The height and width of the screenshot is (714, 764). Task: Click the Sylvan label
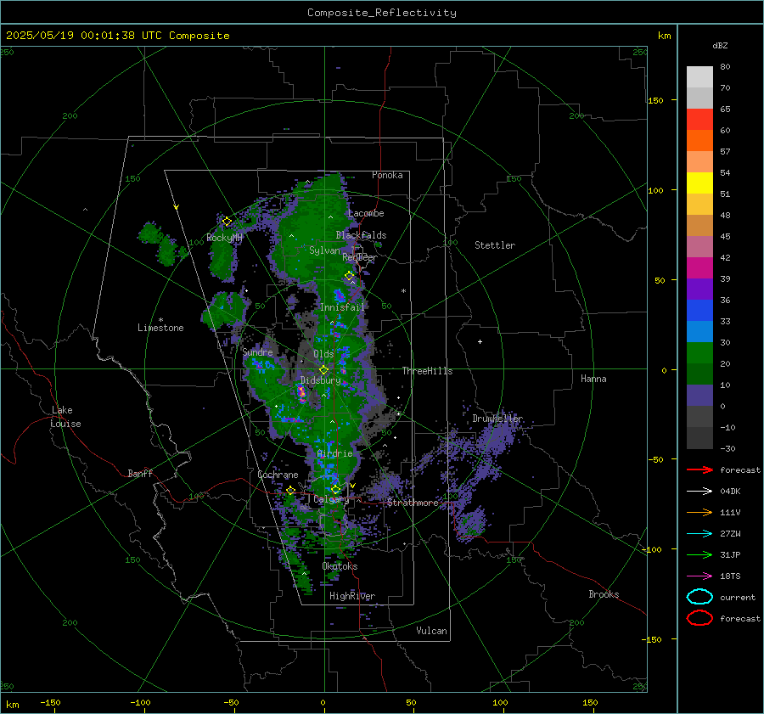324,250
